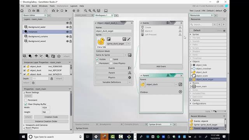The image size is (249, 140).
Task: Open Instance Creation Order button
Action: click(46, 121)
